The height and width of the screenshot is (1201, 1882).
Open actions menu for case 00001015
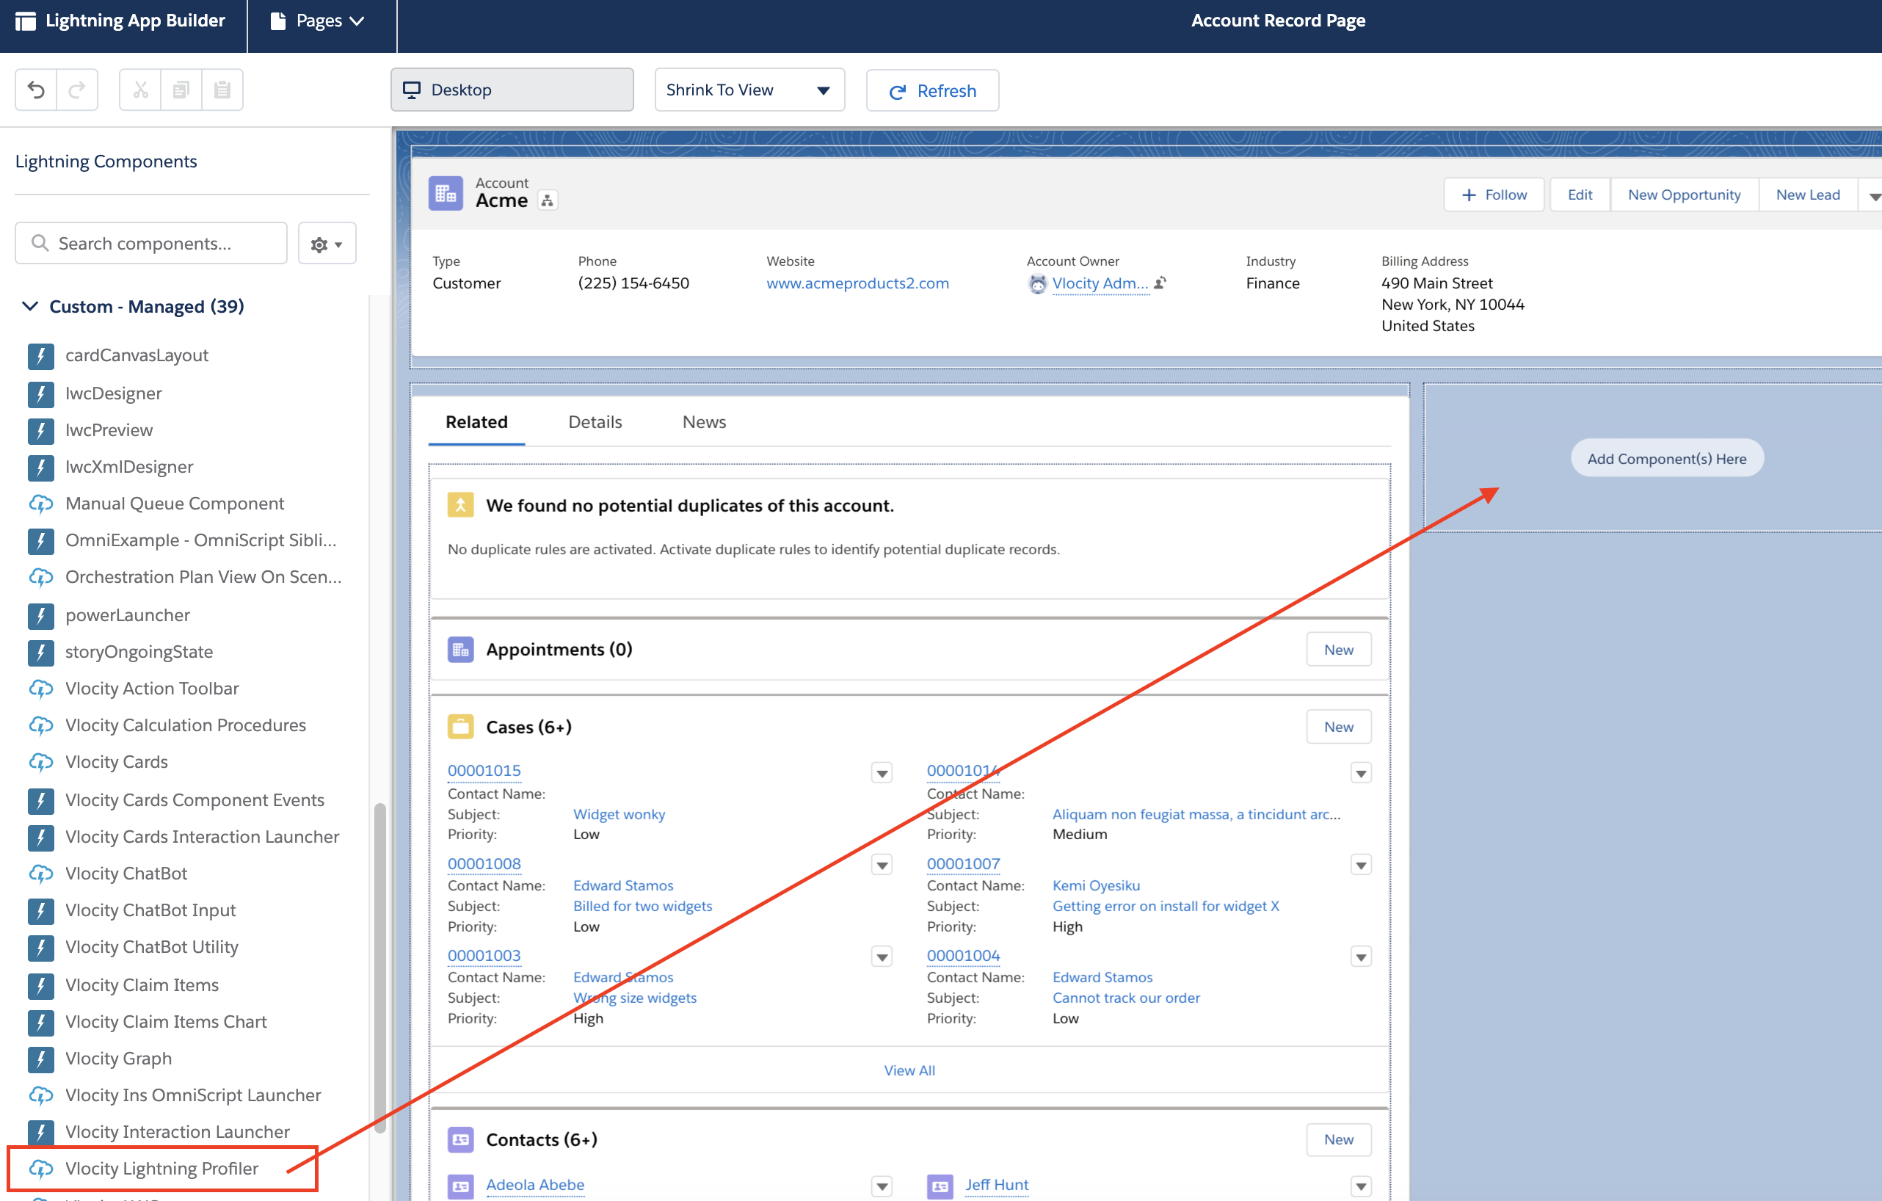tap(882, 773)
